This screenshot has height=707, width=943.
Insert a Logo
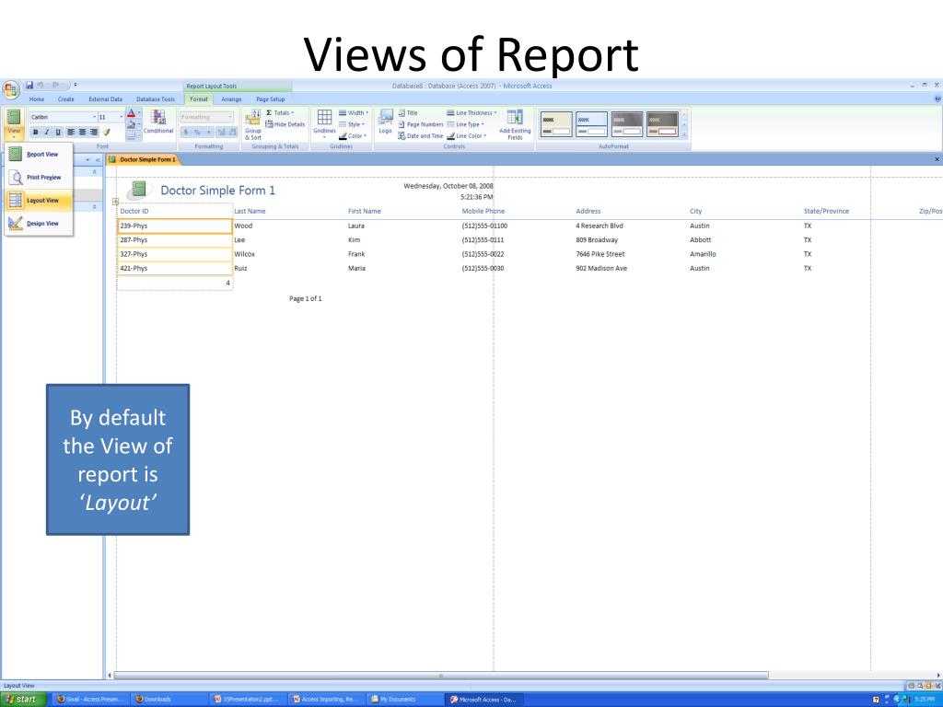[386, 122]
